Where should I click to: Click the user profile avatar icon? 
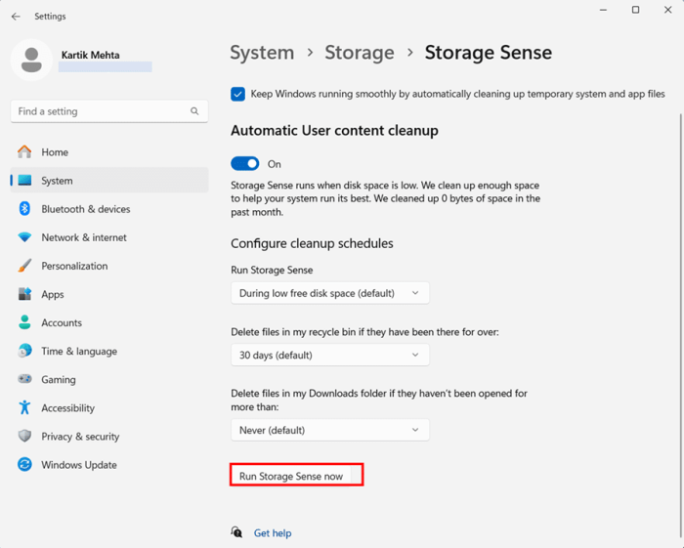coord(31,60)
